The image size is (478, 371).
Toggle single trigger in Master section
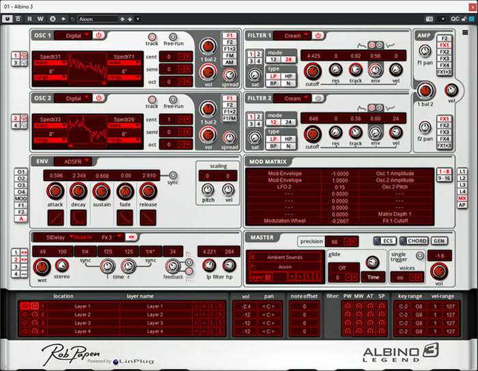point(420,256)
